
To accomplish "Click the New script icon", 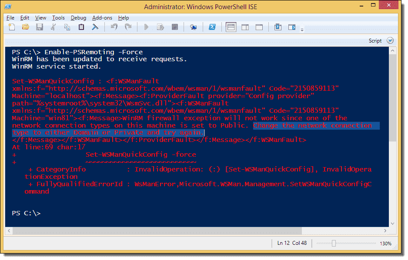I will click(x=12, y=27).
